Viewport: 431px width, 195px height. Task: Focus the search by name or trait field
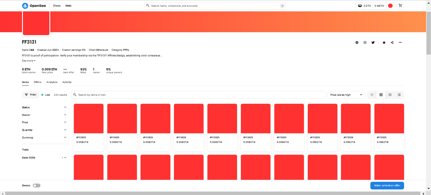click(x=198, y=95)
